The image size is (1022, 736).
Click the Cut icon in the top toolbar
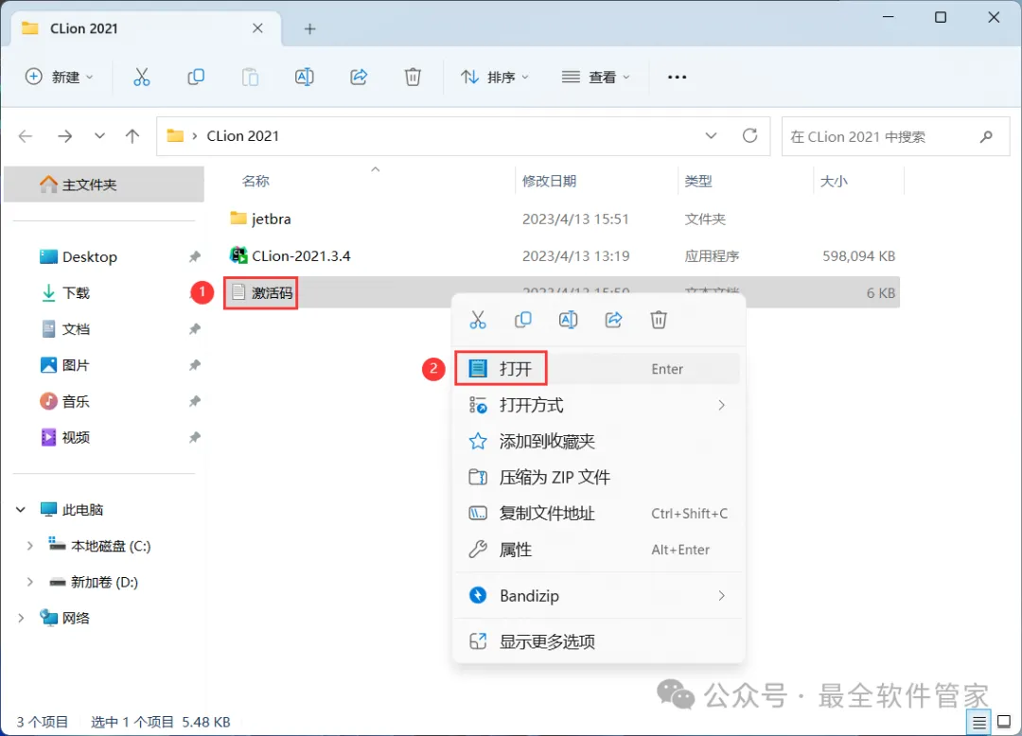[x=141, y=77]
